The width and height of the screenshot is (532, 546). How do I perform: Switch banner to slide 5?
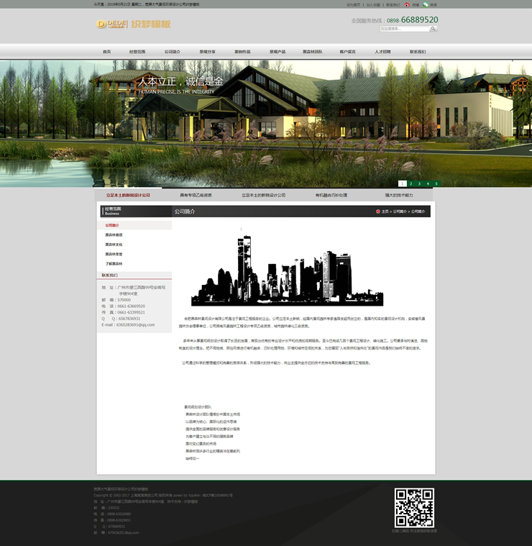tap(436, 183)
